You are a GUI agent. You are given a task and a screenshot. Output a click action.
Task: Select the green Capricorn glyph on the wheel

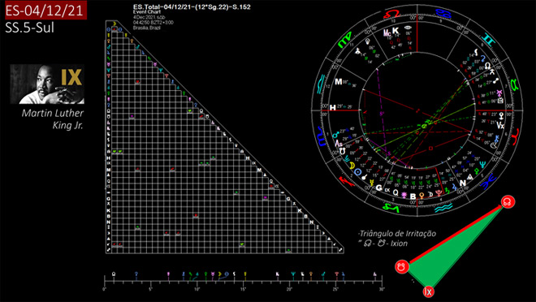[392, 207]
